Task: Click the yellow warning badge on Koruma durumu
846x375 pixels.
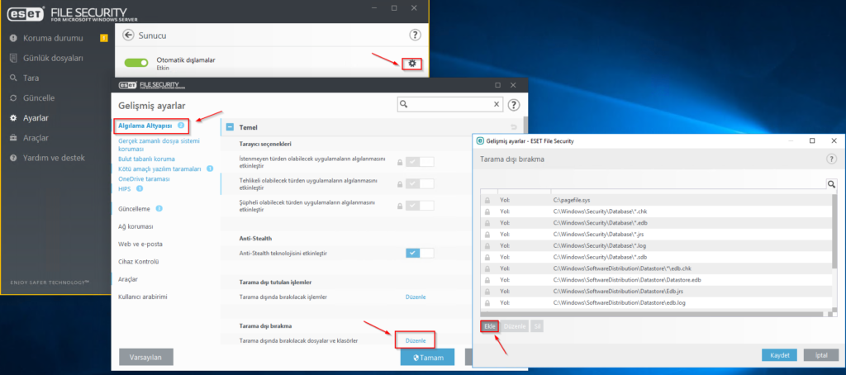Action: 104,38
